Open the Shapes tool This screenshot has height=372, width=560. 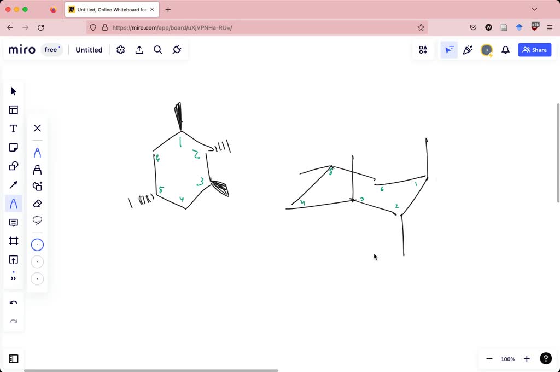point(13,165)
